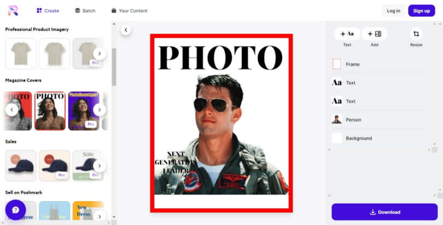This screenshot has width=443, height=225.
Task: Open the Create tab
Action: (48, 11)
